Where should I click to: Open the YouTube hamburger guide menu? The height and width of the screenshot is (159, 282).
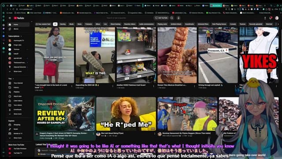tap(10, 18)
